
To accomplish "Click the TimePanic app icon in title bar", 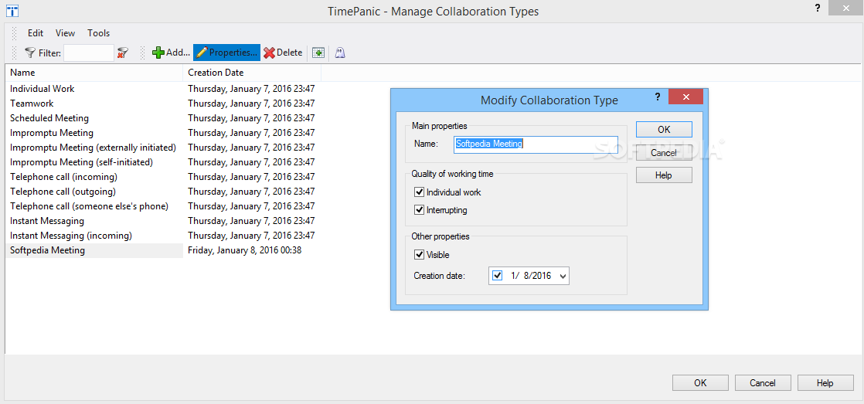I will click(x=12, y=11).
